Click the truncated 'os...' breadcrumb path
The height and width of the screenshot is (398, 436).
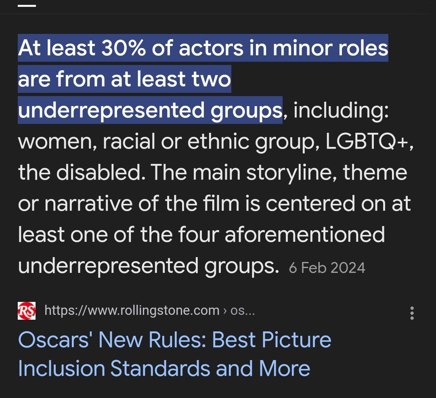pyautogui.click(x=243, y=310)
